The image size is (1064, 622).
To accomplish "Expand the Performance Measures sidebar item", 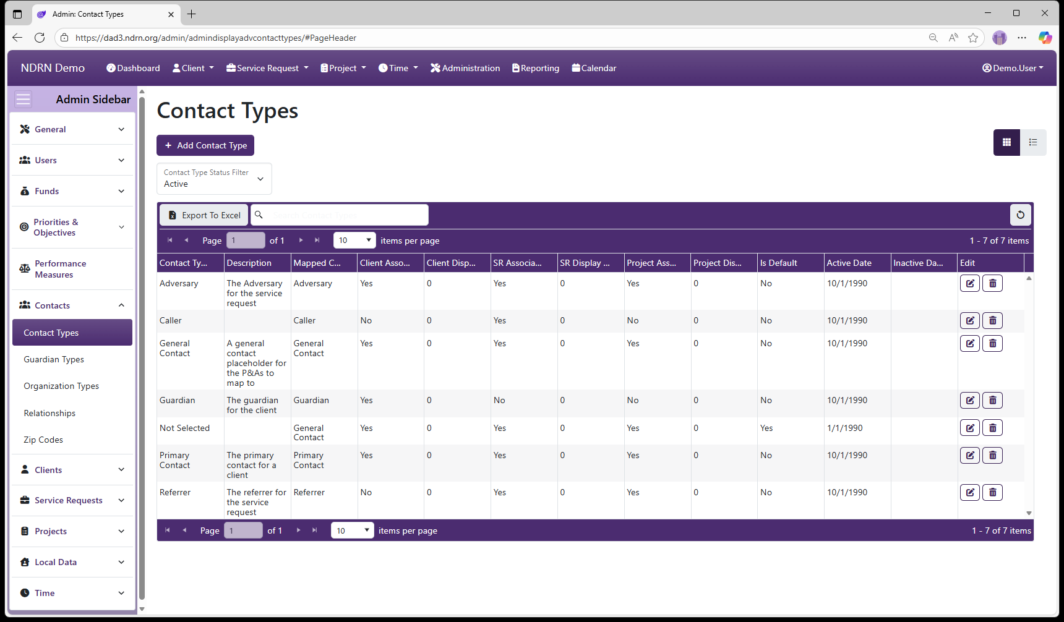I will pos(72,269).
